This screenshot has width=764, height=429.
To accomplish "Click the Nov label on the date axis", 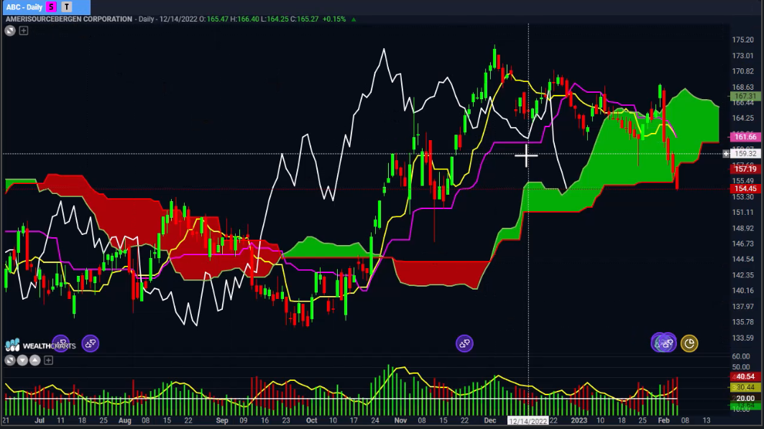I will pyautogui.click(x=400, y=420).
